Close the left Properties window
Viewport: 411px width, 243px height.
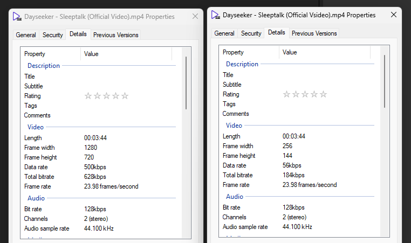[x=195, y=16]
